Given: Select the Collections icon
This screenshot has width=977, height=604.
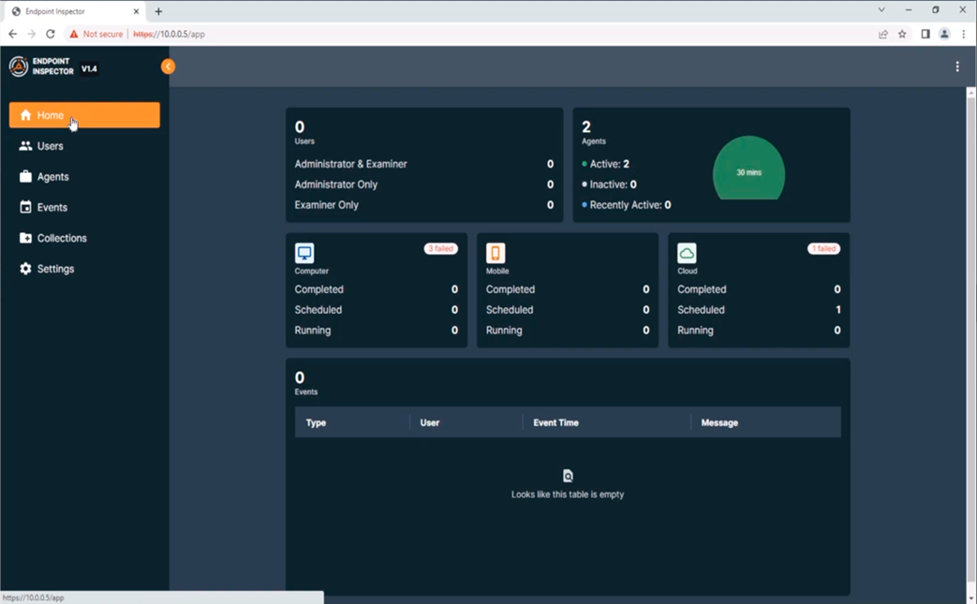Looking at the screenshot, I should [25, 238].
